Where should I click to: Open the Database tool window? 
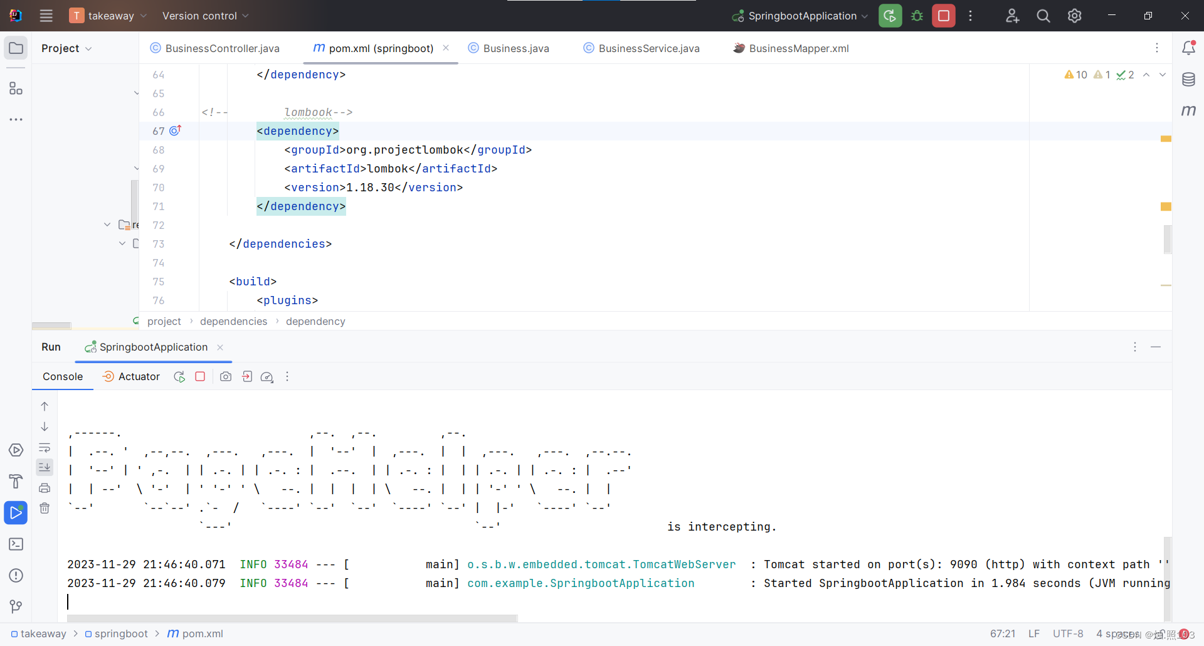[1188, 80]
